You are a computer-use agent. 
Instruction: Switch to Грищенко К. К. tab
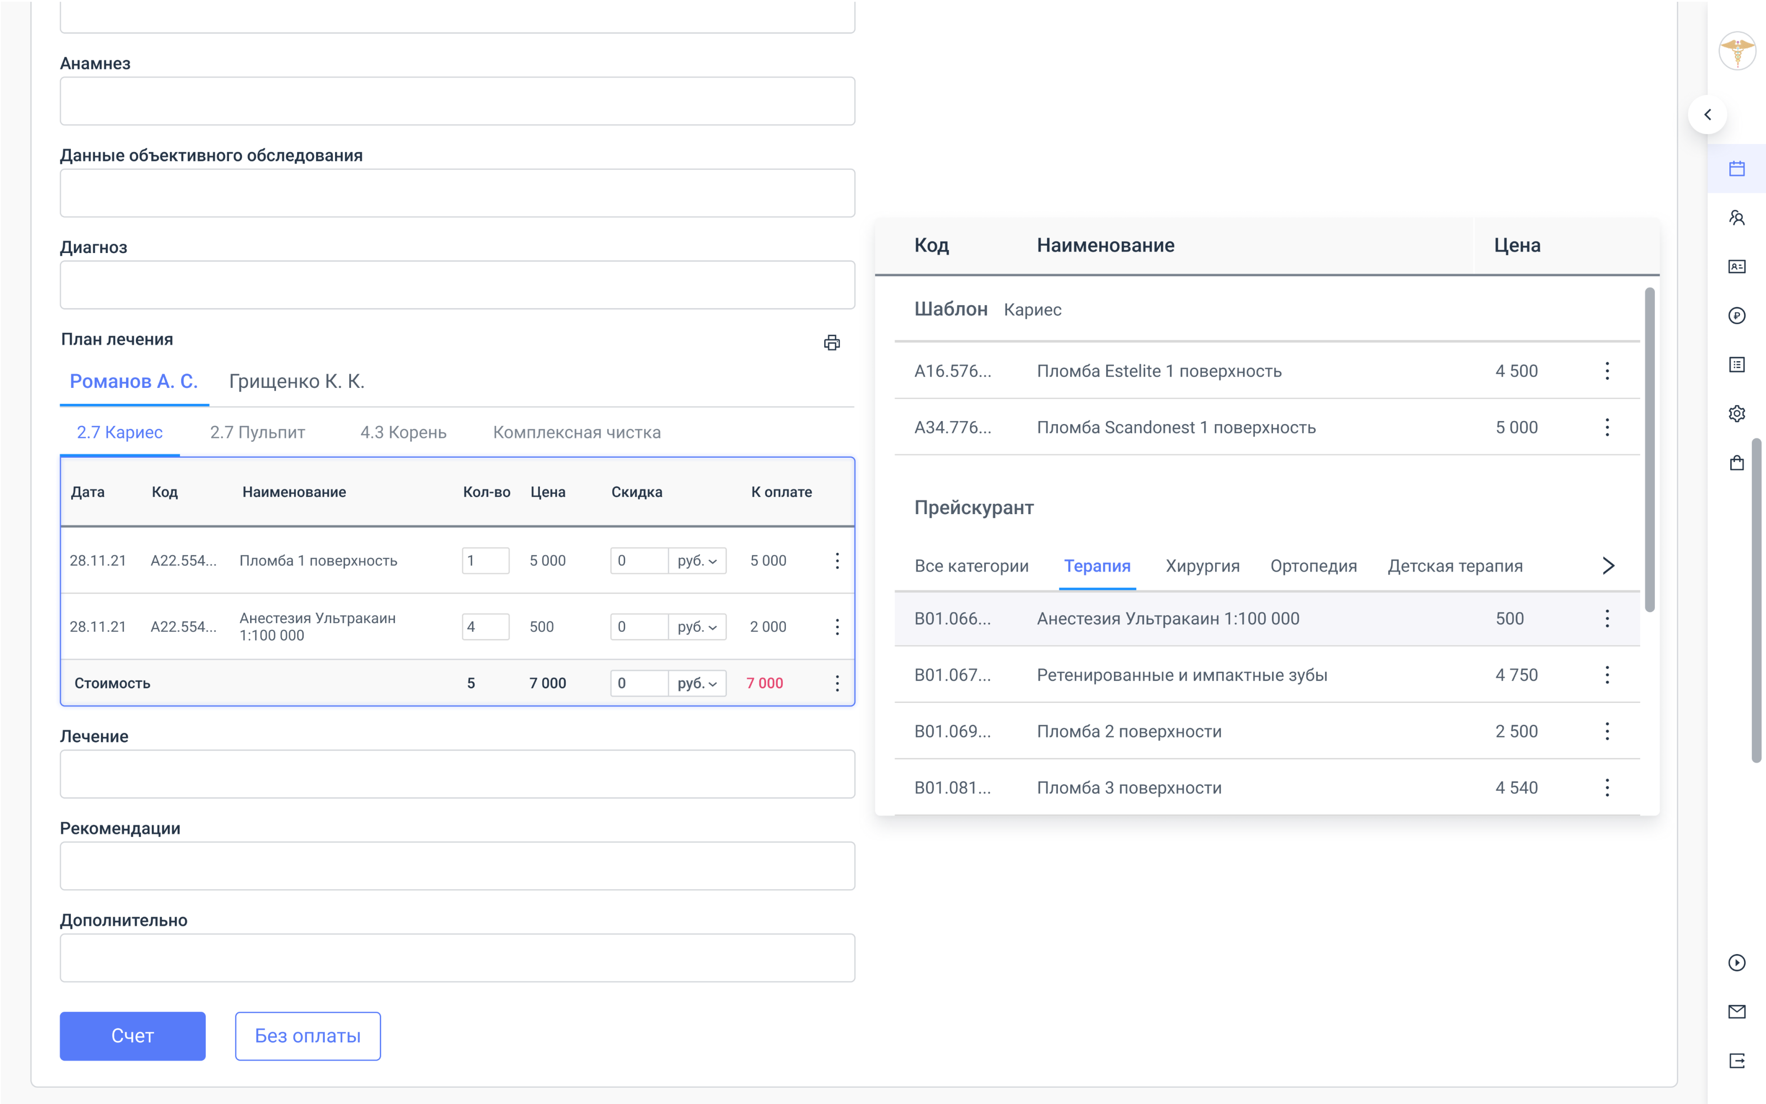297,381
